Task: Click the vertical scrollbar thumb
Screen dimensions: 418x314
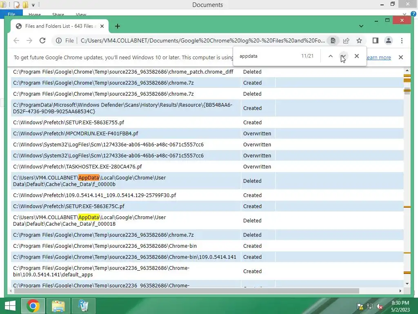Action: tap(407, 91)
